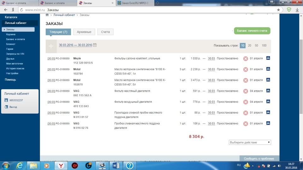Open Личный кабинет breadcrumb link
303x170 pixels.
(x=64, y=15)
